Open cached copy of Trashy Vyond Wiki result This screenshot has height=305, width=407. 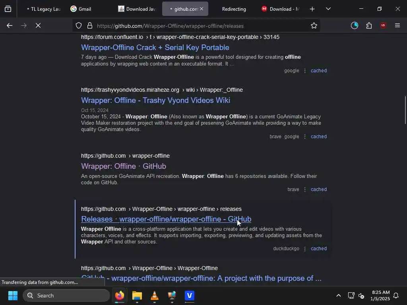pyautogui.click(x=319, y=137)
